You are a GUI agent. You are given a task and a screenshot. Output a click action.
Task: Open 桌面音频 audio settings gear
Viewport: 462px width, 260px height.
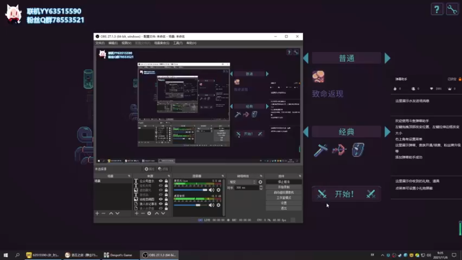218,205
